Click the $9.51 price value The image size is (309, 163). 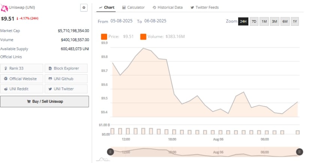tap(8, 19)
